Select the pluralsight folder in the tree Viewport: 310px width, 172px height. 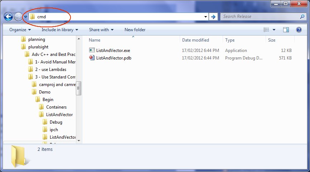click(38, 47)
